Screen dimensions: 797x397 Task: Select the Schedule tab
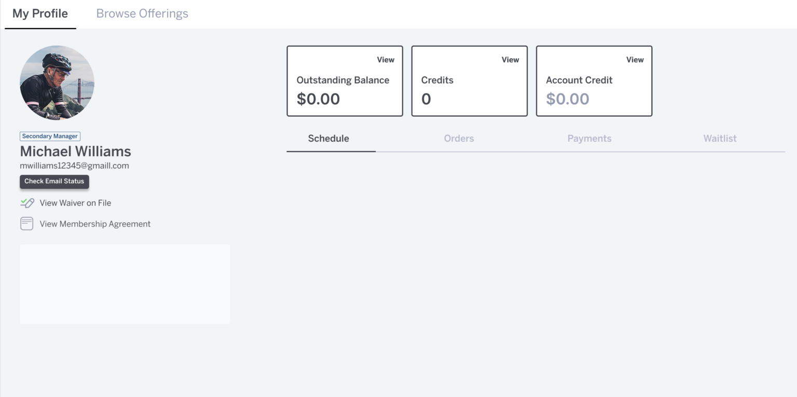[x=328, y=139]
